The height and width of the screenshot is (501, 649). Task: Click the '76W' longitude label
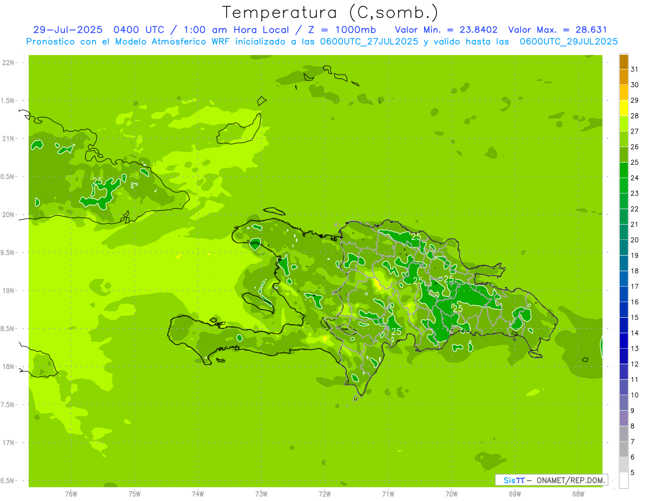pos(71,494)
